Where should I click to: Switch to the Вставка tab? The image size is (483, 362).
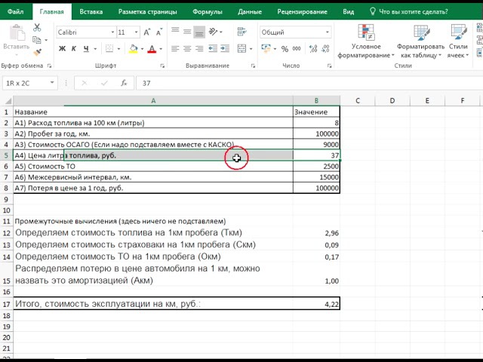click(x=91, y=11)
